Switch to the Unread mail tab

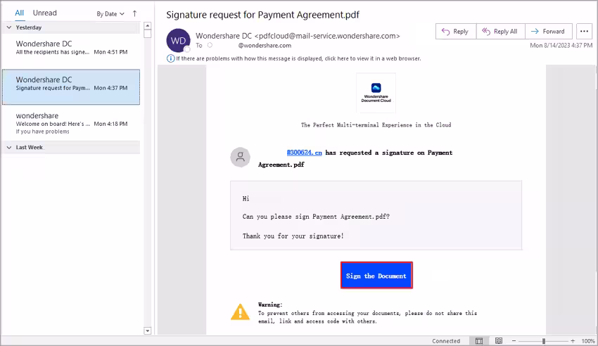pos(44,13)
